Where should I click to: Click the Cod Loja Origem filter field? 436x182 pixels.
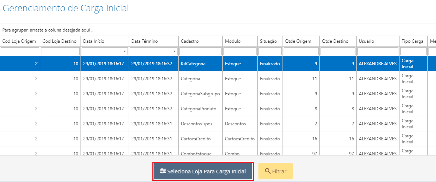[x=20, y=51]
